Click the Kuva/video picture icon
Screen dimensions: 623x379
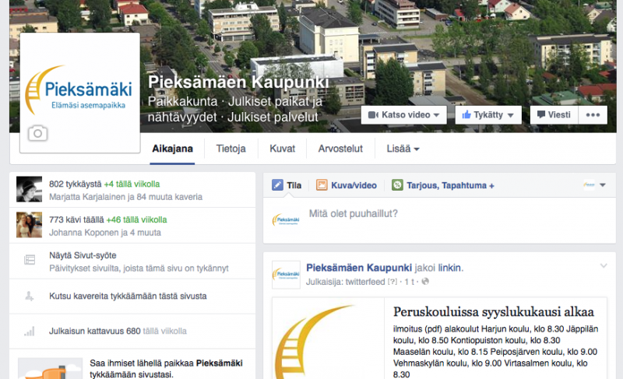point(322,185)
